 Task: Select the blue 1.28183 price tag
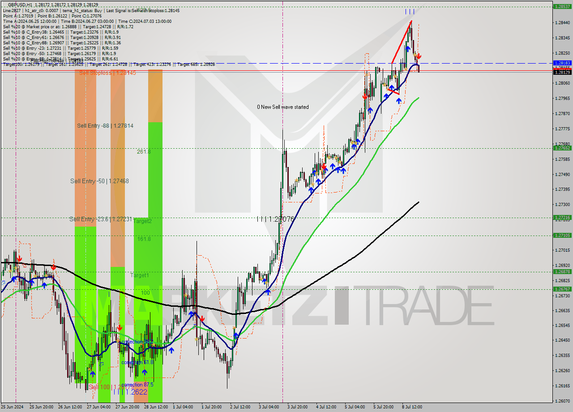pyautogui.click(x=562, y=63)
